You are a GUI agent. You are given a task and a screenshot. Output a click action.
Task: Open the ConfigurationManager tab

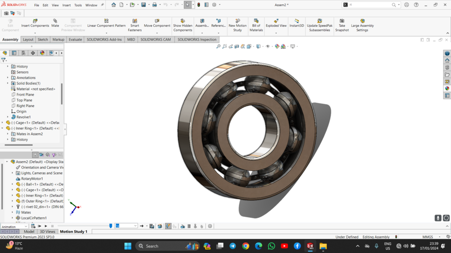[x=23, y=53]
